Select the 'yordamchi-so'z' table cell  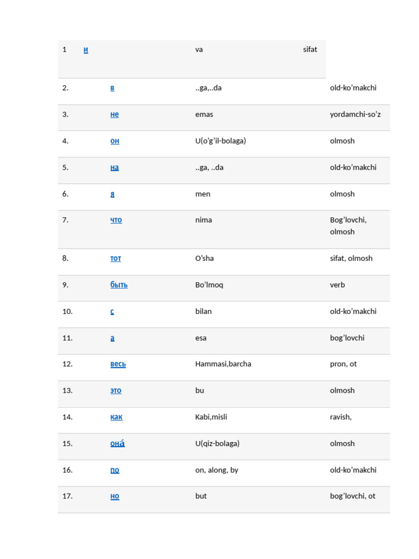tap(355, 115)
